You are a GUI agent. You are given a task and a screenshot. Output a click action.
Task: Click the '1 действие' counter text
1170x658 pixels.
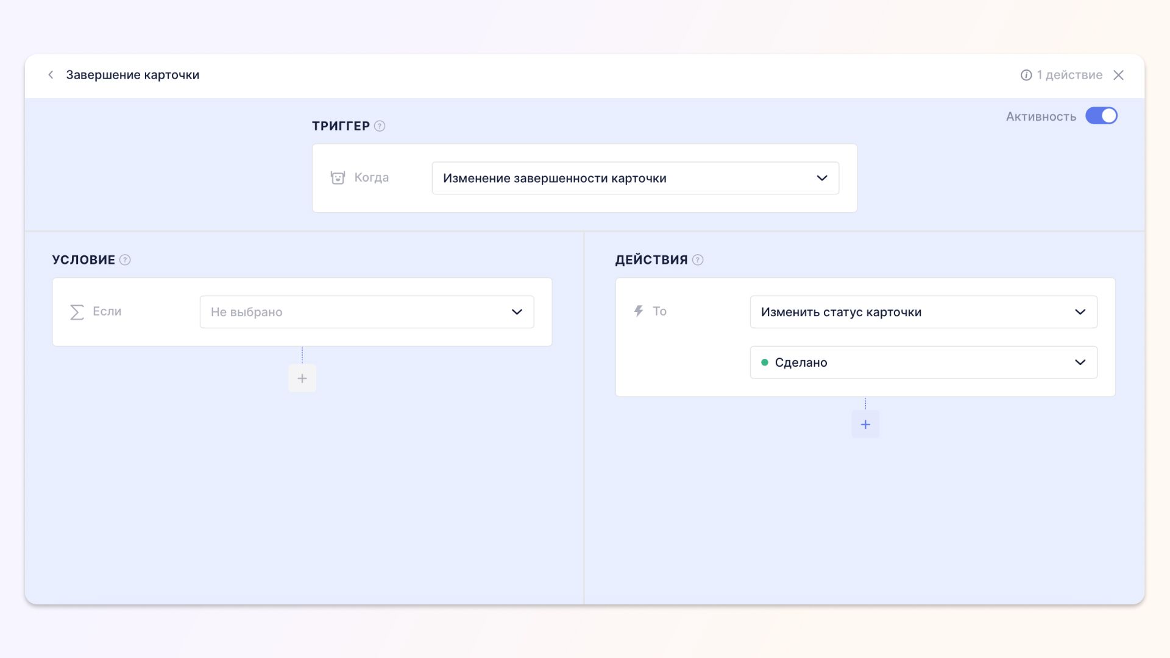(1070, 75)
